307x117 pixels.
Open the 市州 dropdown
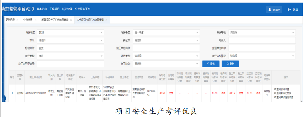click(x=70, y=40)
